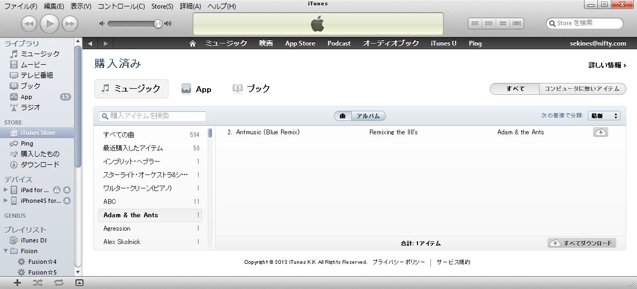
Task: Click the すべてダウンロード button
Action: click(582, 243)
